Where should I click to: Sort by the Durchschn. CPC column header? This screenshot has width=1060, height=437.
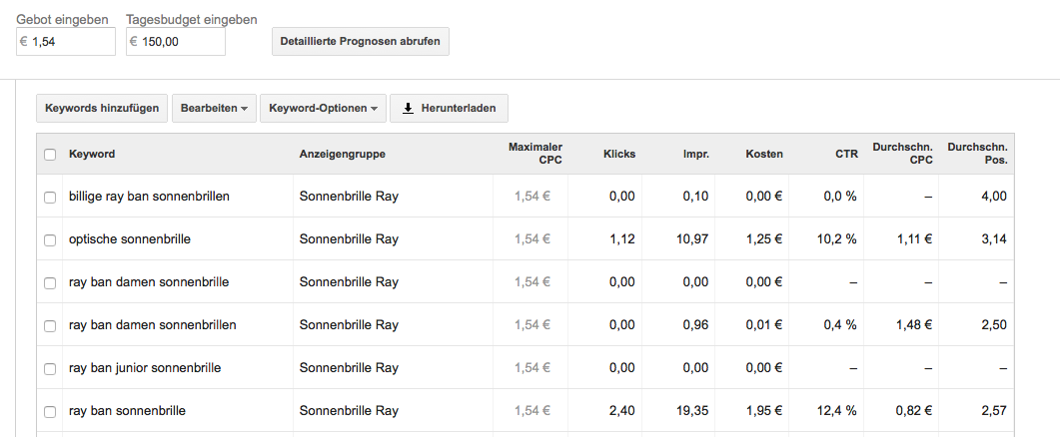click(903, 154)
